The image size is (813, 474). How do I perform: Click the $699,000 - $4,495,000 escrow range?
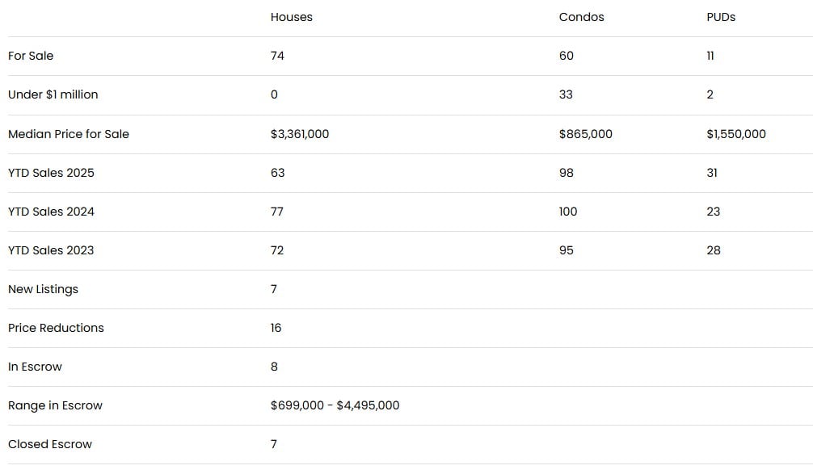(335, 405)
